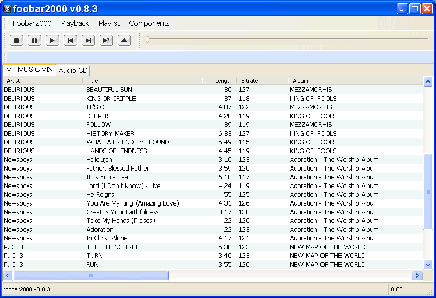Close the foobar2000 window
Viewport: 436px width, 298px height.
[427, 9]
